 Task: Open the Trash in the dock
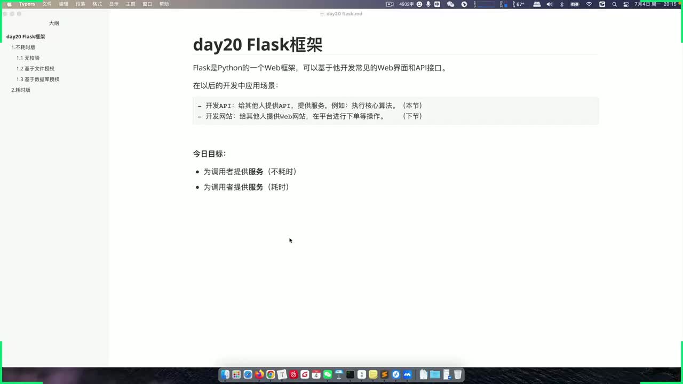tap(458, 374)
